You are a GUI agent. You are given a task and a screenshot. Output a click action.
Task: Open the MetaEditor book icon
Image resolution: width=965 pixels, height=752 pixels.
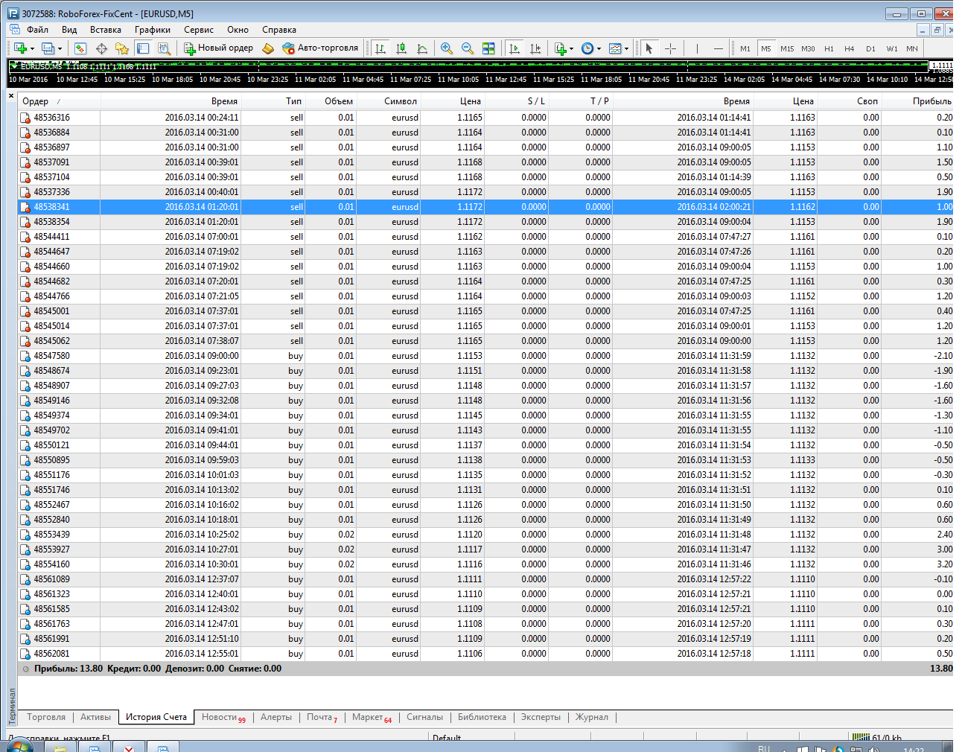coord(268,48)
